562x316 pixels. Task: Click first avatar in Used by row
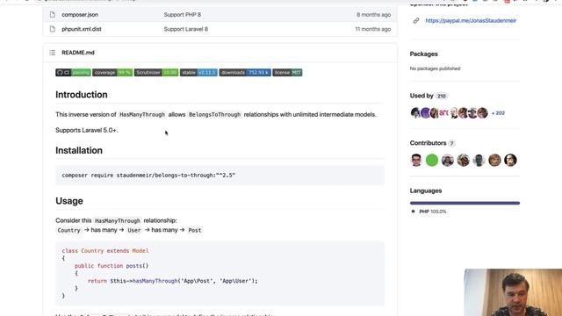point(415,113)
